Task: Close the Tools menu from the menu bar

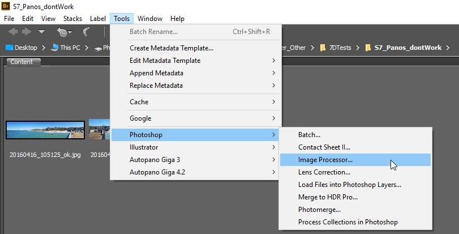Action: [x=122, y=19]
